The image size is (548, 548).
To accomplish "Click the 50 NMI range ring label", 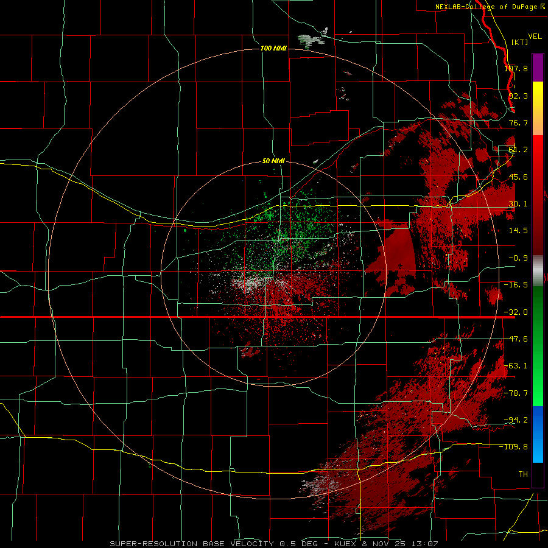I will [x=273, y=161].
